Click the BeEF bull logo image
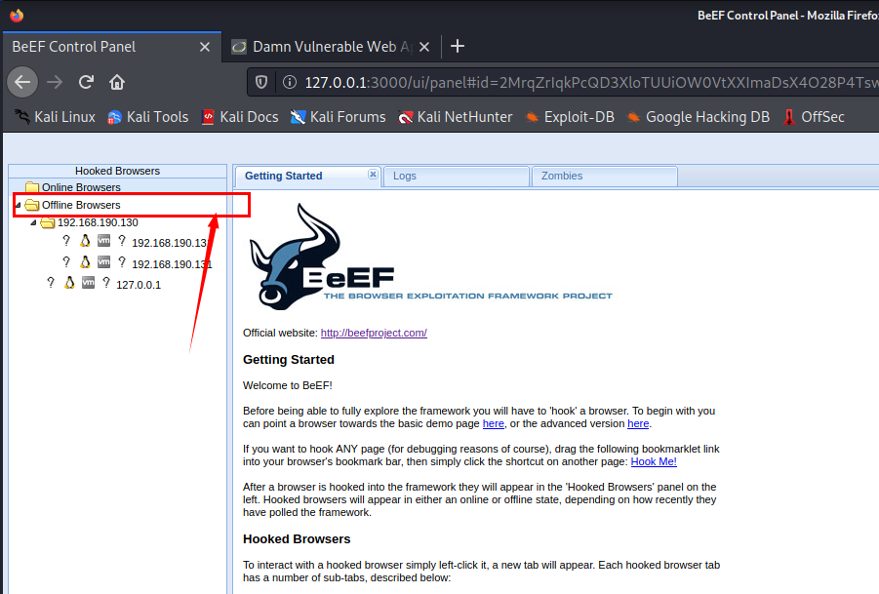879x594 pixels. click(x=430, y=257)
